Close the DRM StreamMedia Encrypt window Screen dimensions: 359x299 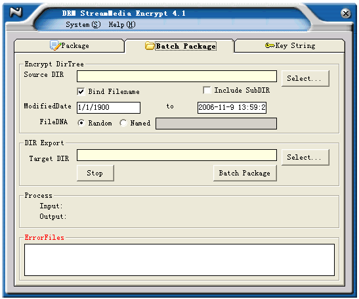tap(346, 14)
